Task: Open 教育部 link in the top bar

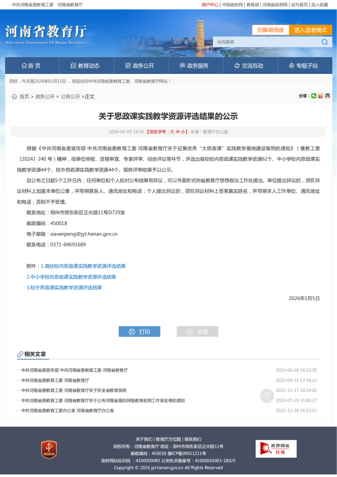Action: coord(253,5)
